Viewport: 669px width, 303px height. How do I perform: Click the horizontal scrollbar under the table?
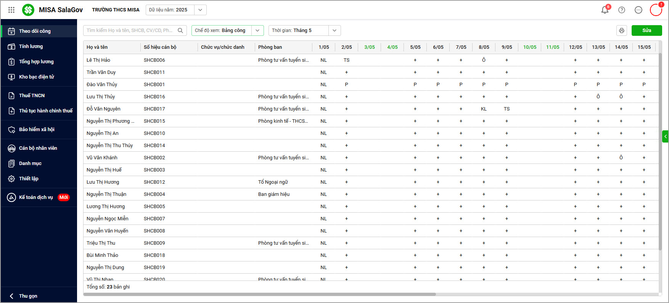pos(259,294)
